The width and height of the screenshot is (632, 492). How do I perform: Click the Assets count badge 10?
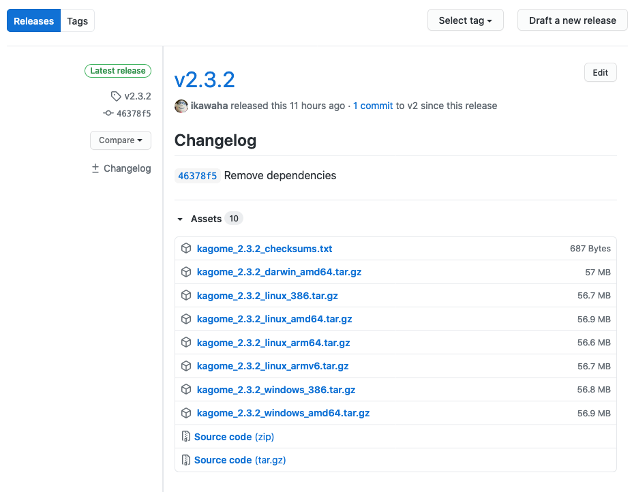click(234, 218)
